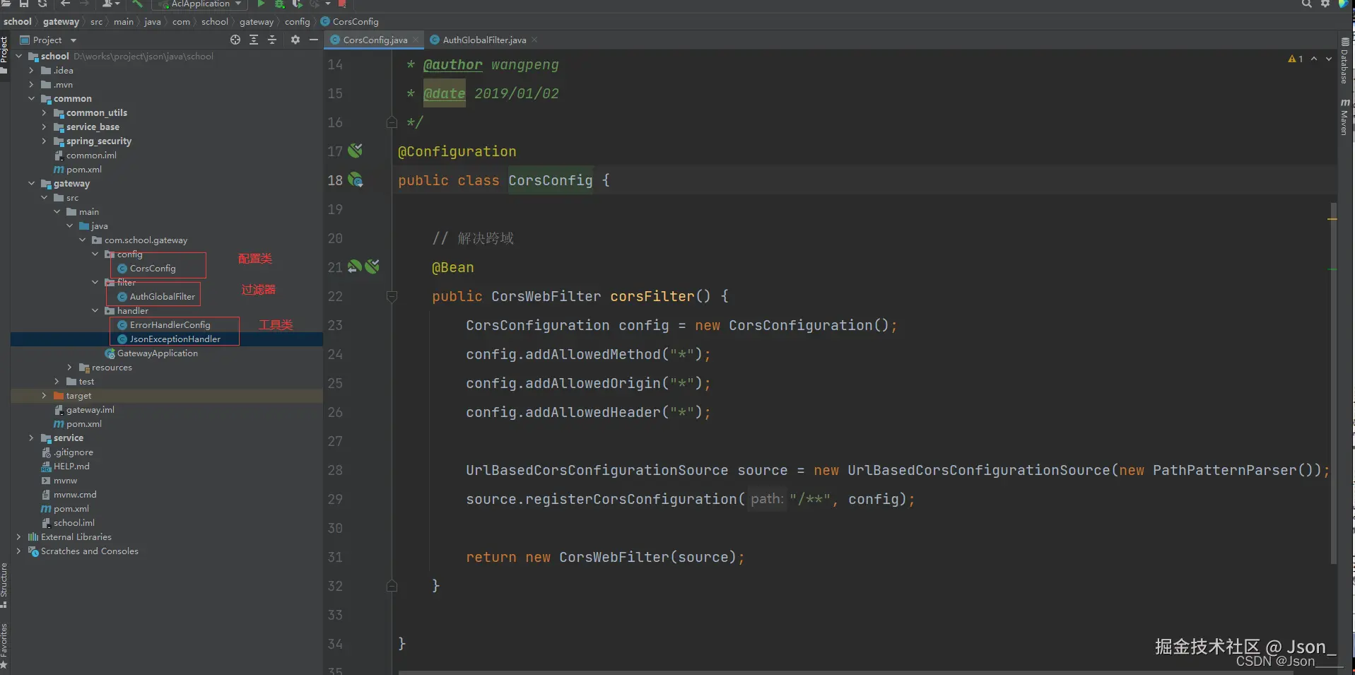Toggle code fold marker at line 22
1355x675 pixels.
(392, 297)
